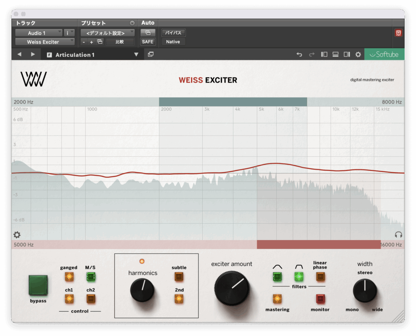
Task: Select next preset with plus button
Action: [x=91, y=42]
